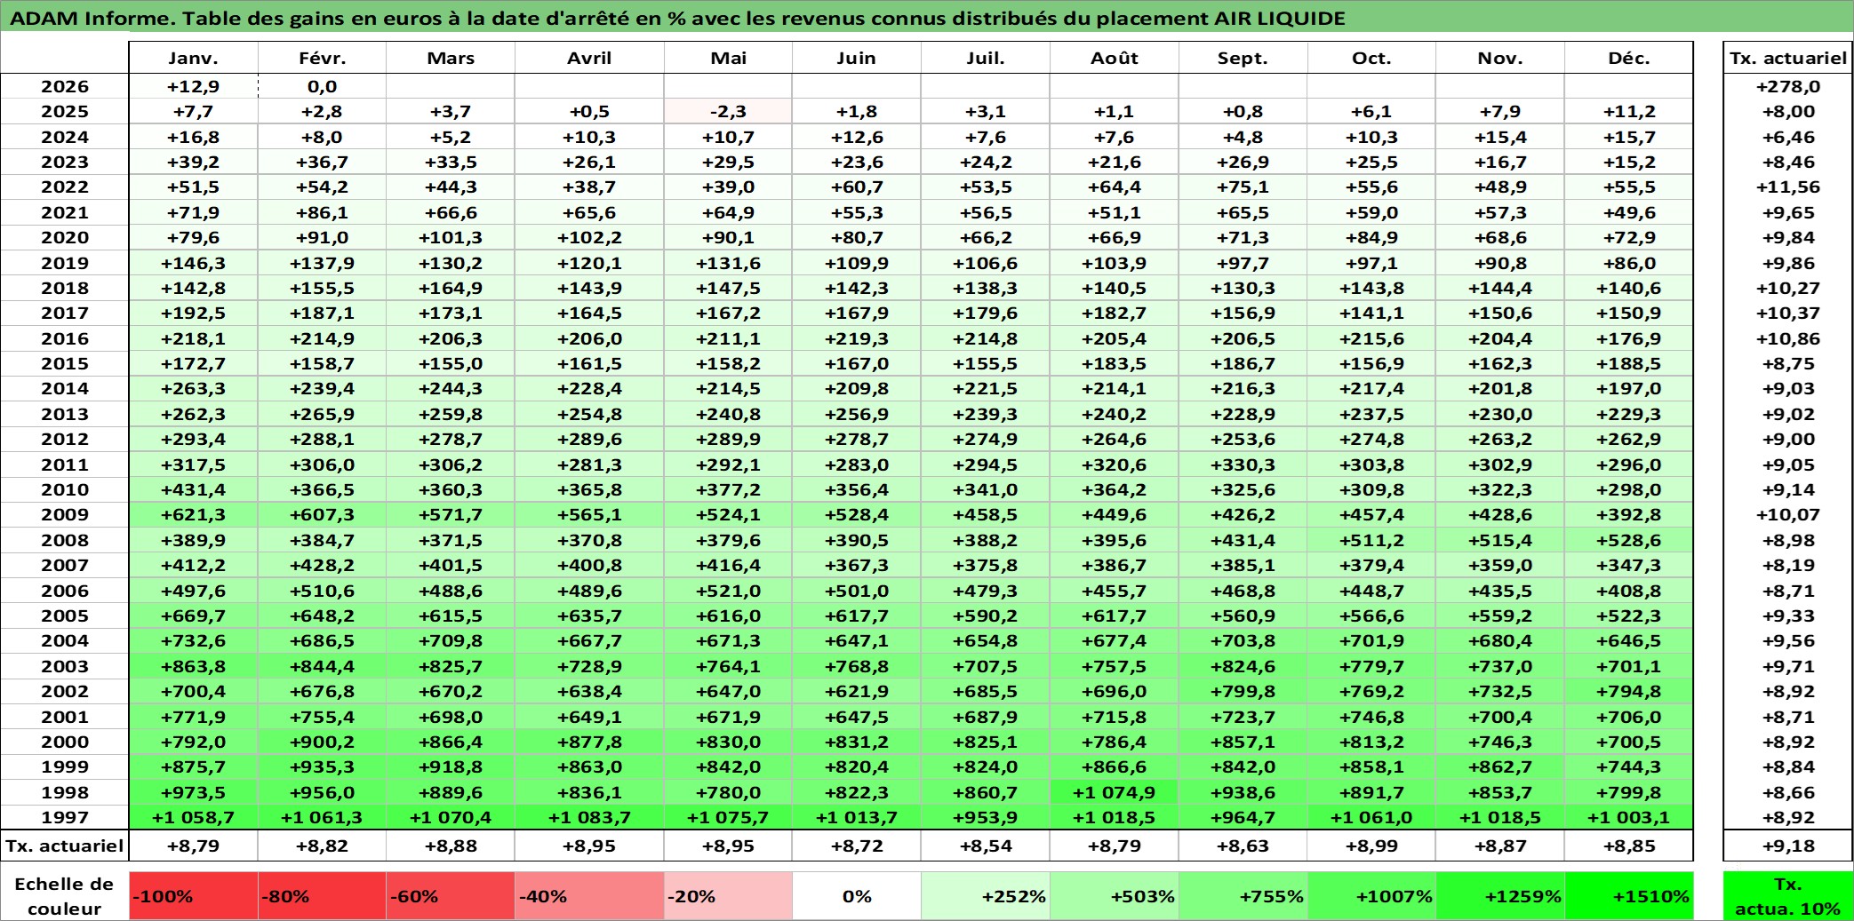The width and height of the screenshot is (1854, 921).
Task: Select the +755% color scale cell
Action: click(x=1243, y=895)
